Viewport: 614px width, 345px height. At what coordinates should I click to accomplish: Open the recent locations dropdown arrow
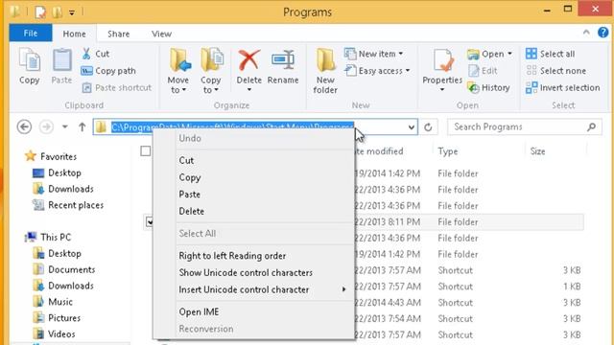(65, 126)
